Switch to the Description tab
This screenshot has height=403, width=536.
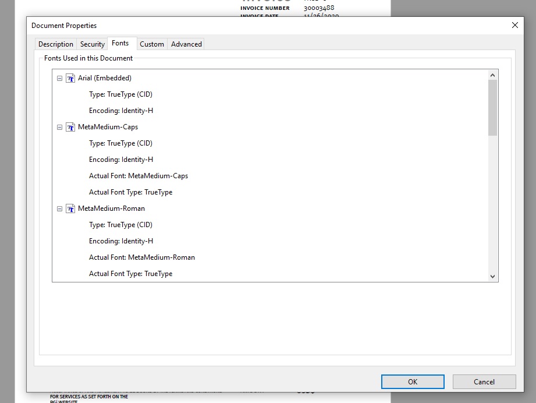click(x=56, y=44)
